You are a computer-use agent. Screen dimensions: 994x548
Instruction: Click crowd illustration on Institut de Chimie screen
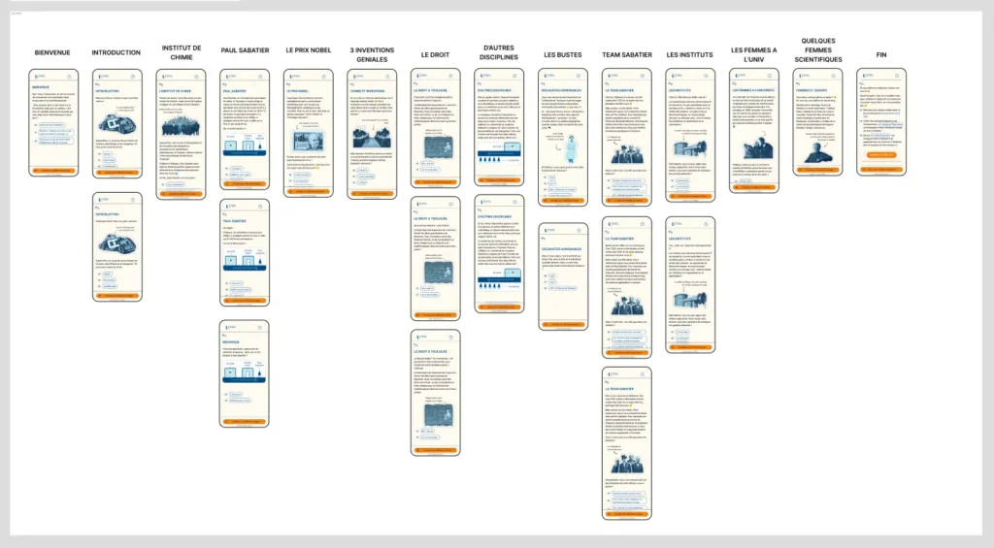coord(182,126)
